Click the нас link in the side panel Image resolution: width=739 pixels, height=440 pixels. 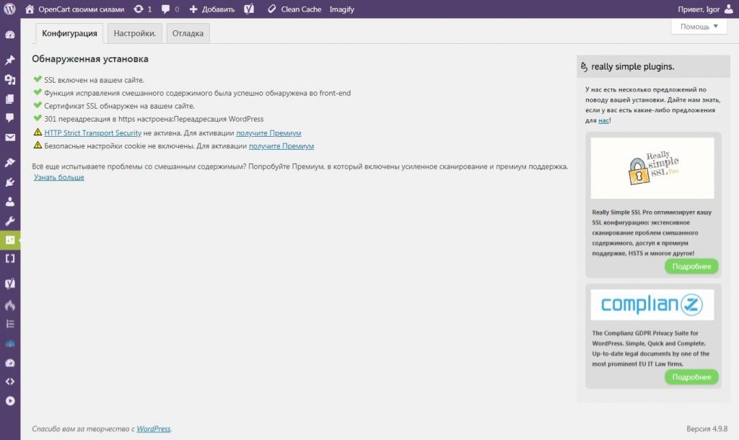pos(604,120)
